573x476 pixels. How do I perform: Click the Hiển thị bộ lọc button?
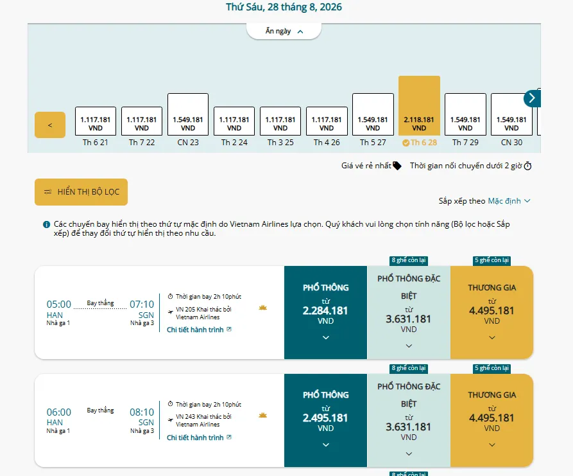[81, 192]
